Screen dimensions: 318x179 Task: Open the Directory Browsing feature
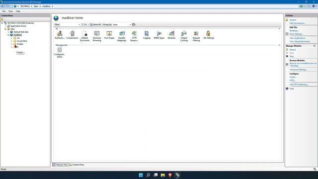[97, 36]
